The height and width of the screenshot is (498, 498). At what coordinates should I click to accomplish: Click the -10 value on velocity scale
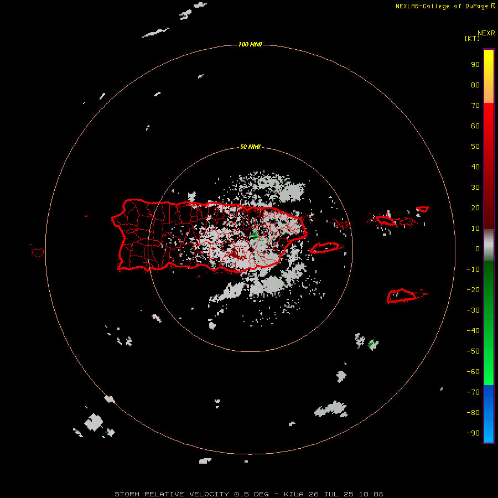[473, 269]
